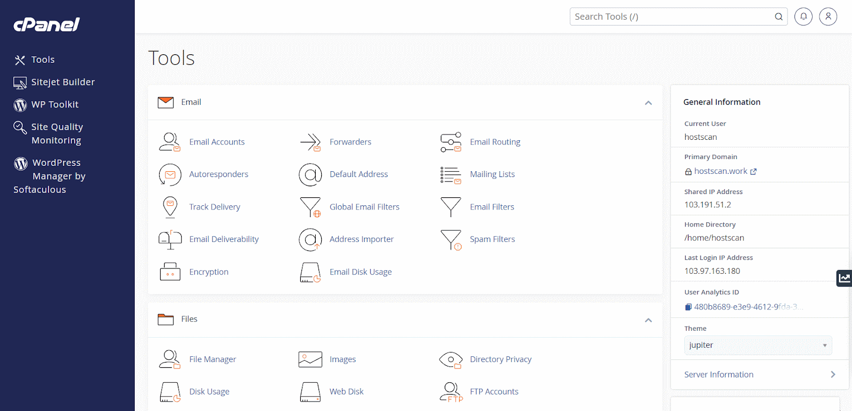Open the Images icon
The width and height of the screenshot is (852, 411).
(x=310, y=359)
